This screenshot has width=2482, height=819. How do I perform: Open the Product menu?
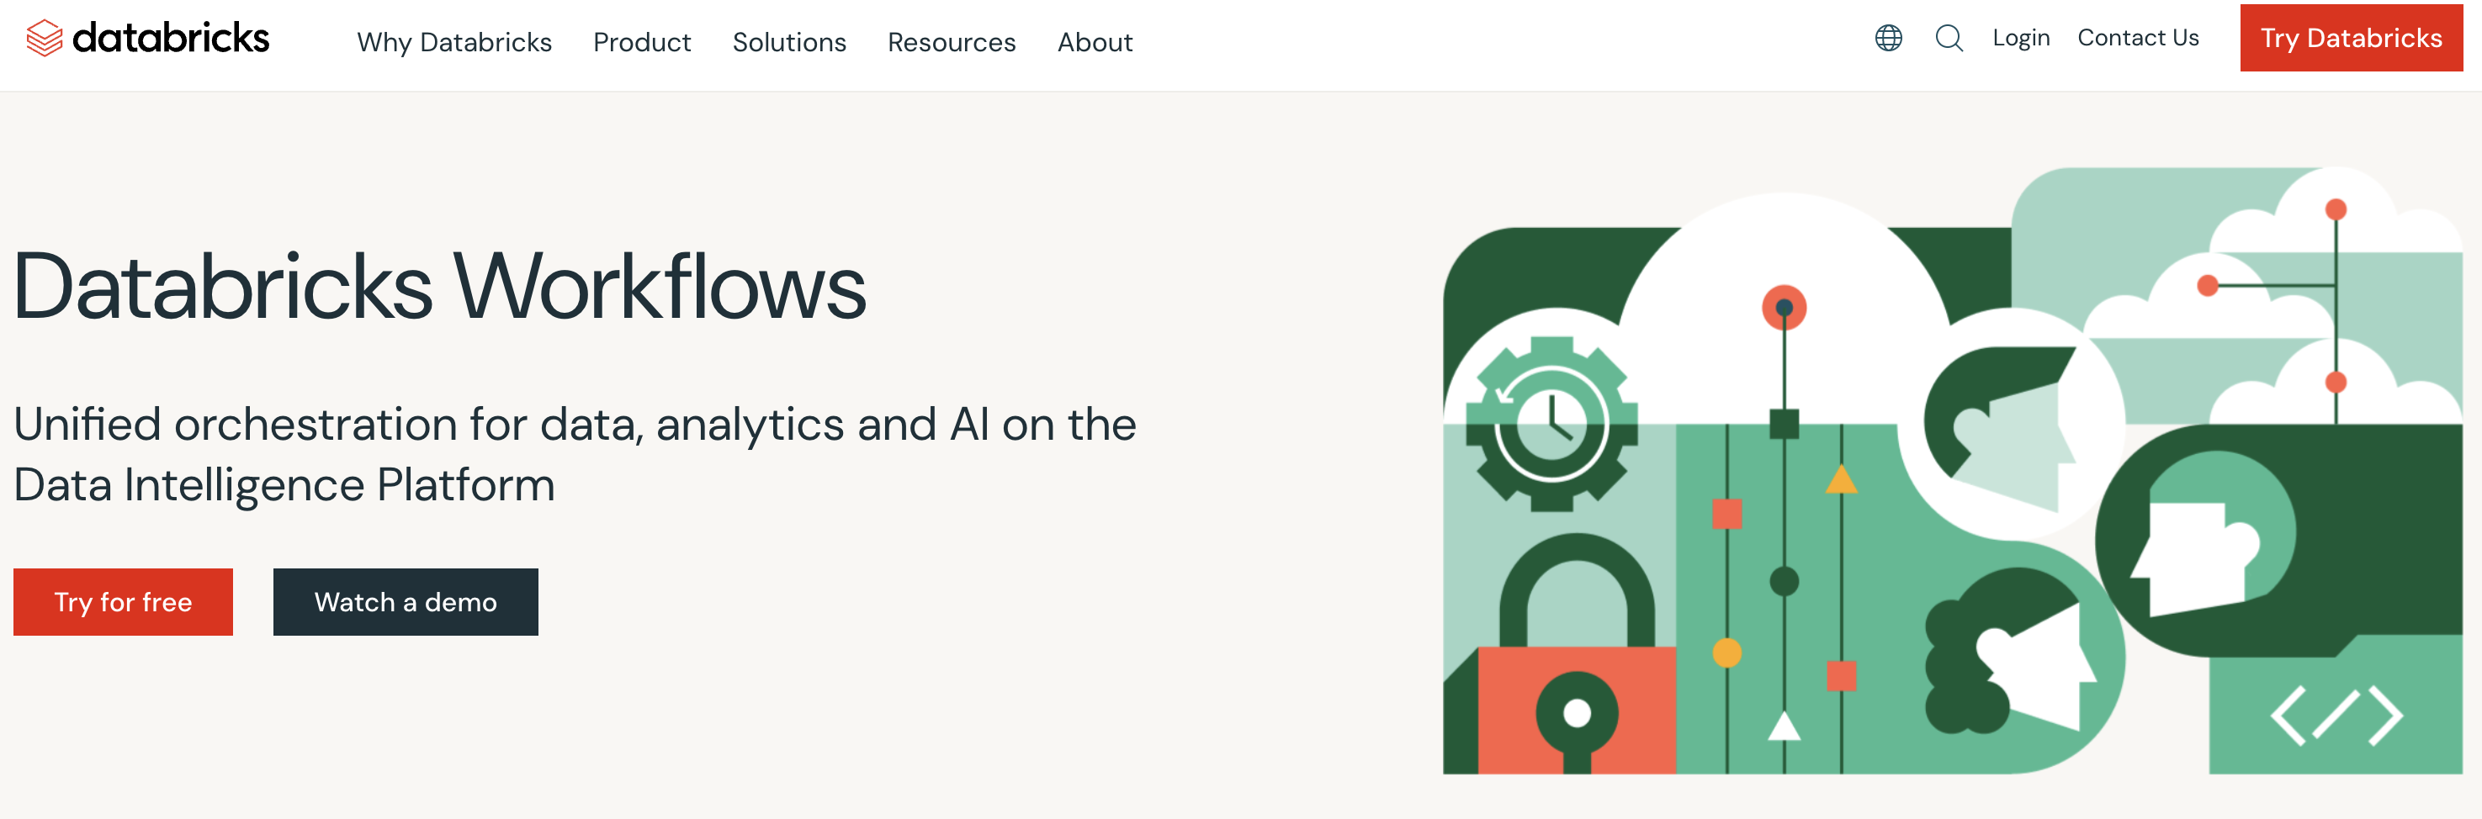[x=642, y=42]
